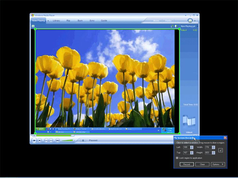Go to the Burn tab
238x178 pixels.
(x=80, y=20)
